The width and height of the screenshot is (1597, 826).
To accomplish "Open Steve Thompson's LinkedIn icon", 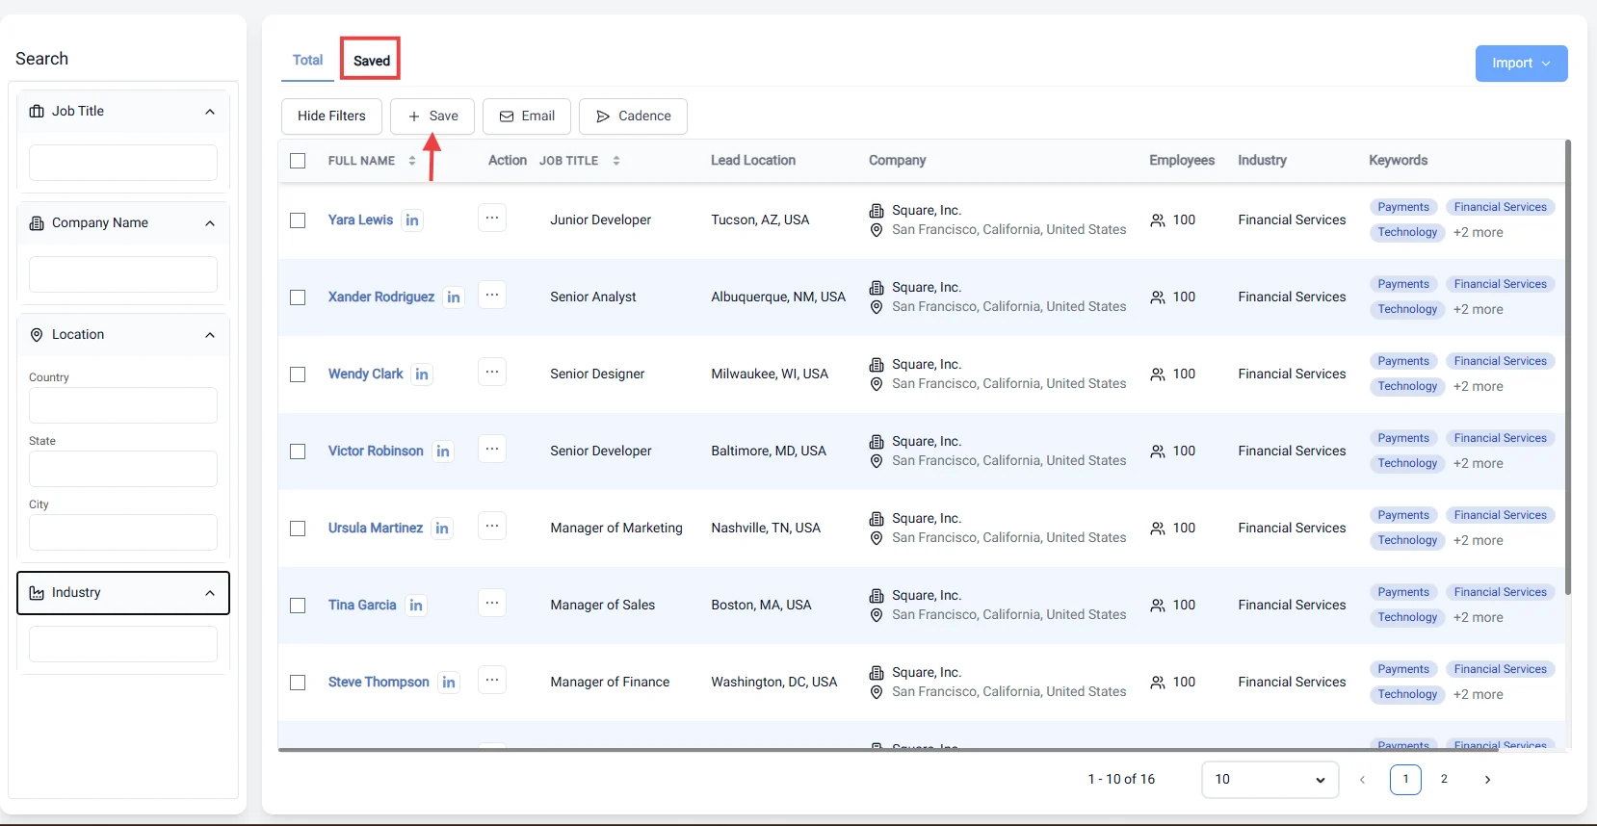I will click(x=449, y=683).
